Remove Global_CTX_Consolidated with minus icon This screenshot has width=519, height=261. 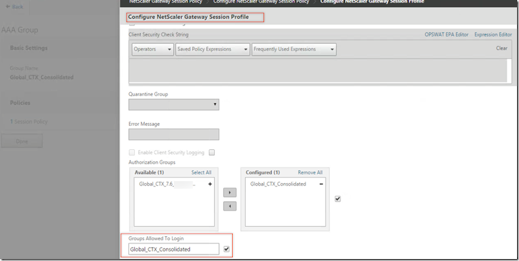pyautogui.click(x=321, y=184)
